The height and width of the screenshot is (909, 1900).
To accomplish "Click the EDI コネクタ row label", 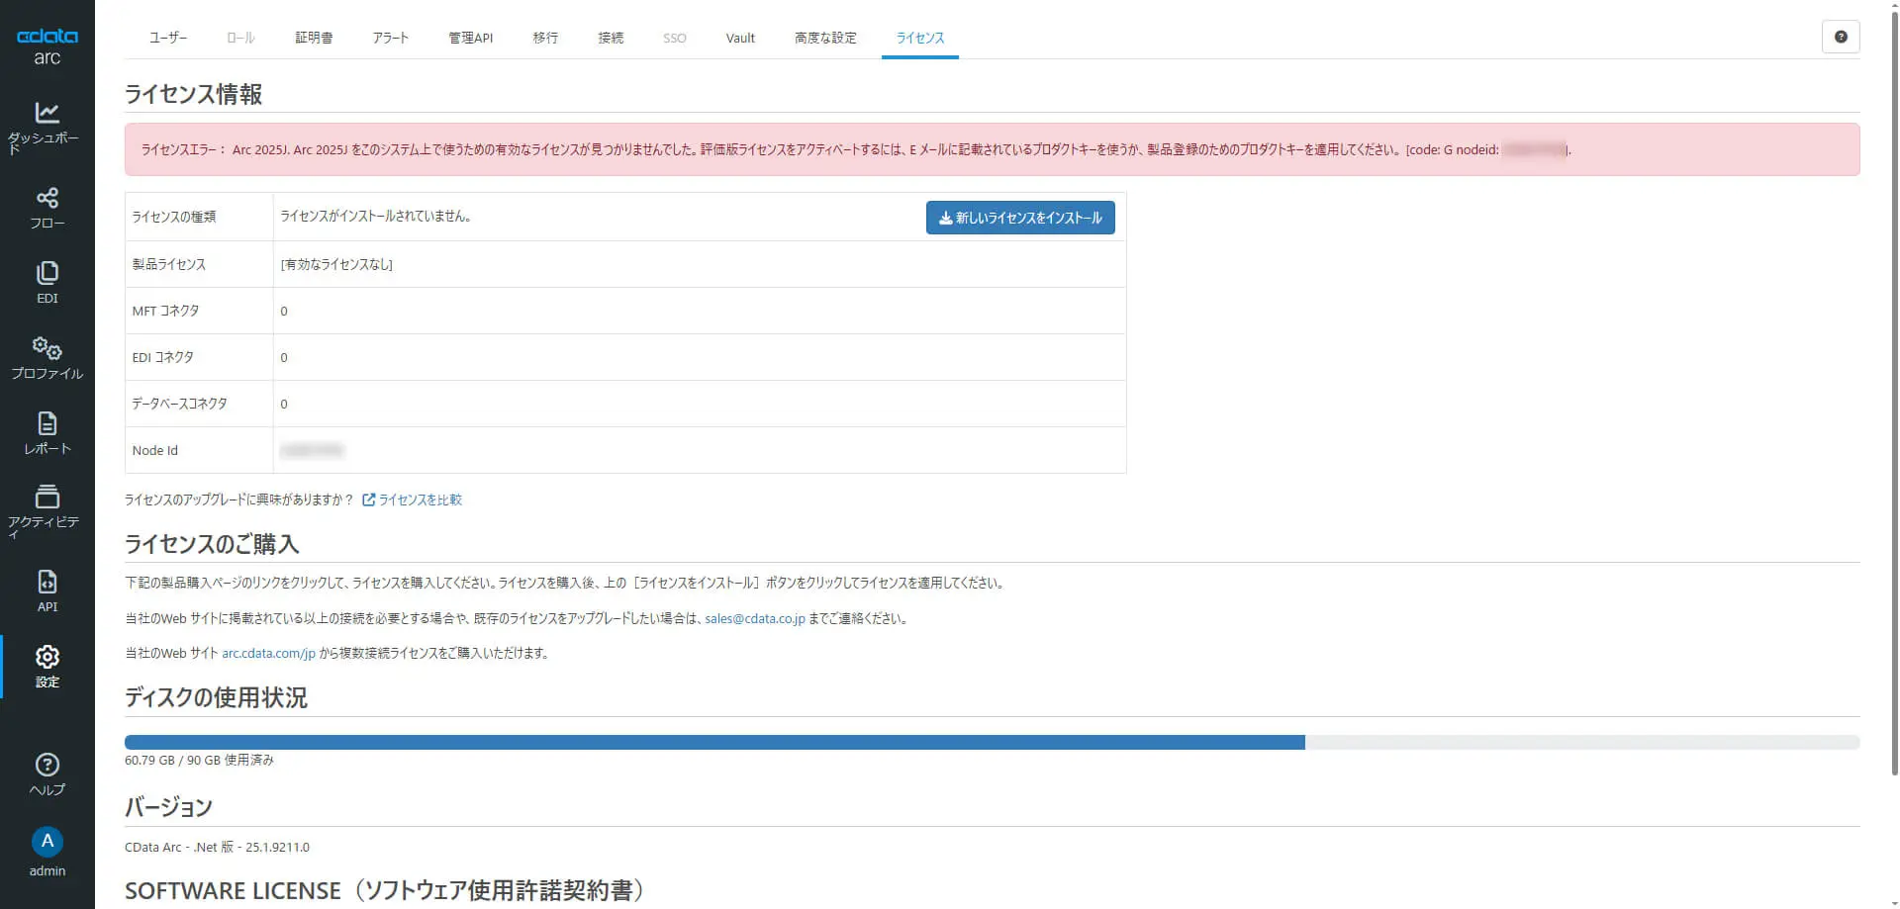I will pyautogui.click(x=162, y=357).
